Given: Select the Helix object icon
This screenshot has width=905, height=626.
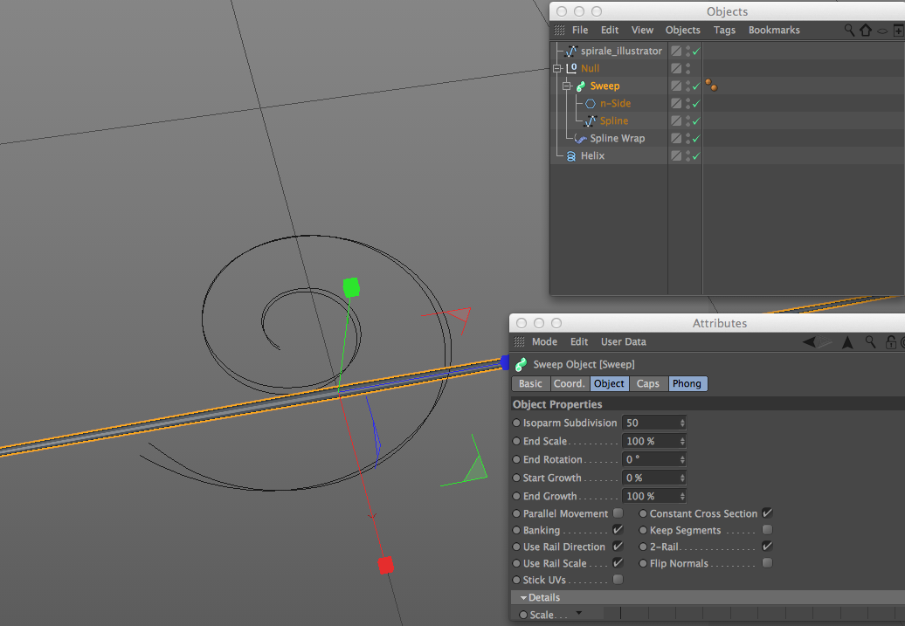Looking at the screenshot, I should coord(570,155).
